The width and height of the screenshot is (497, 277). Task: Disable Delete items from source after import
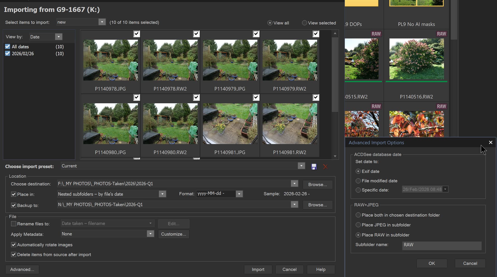point(14,255)
